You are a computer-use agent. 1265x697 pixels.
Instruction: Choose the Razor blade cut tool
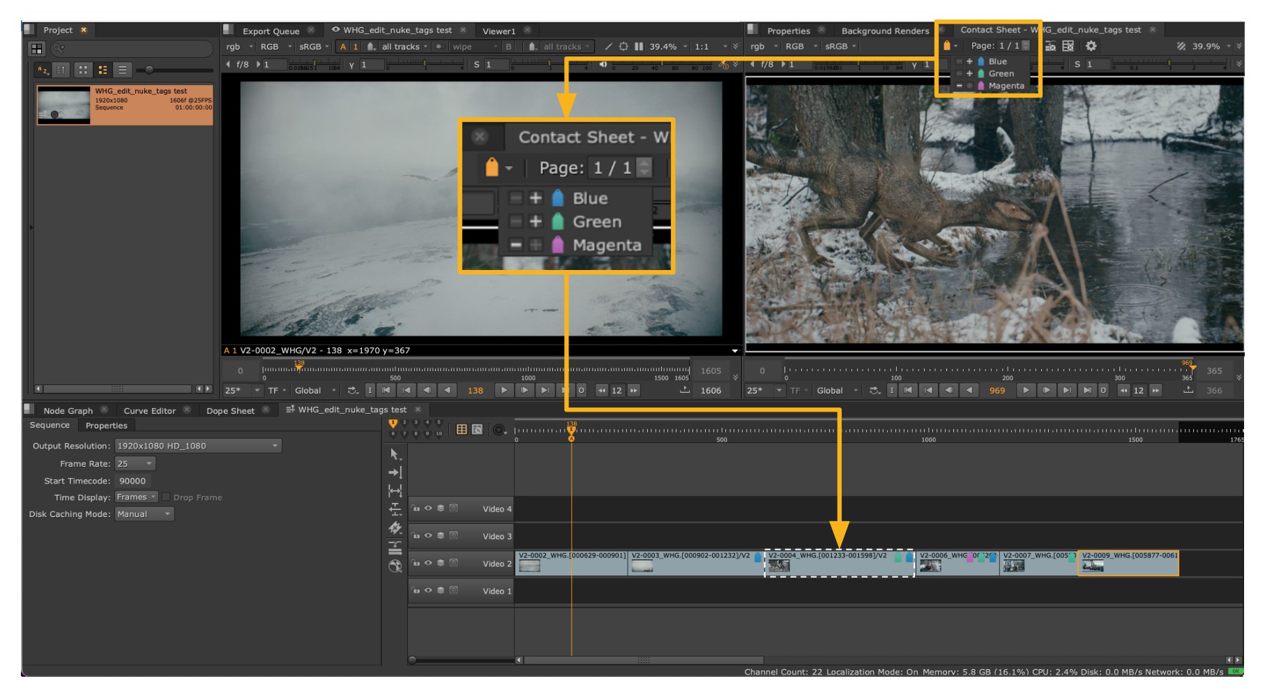click(395, 528)
